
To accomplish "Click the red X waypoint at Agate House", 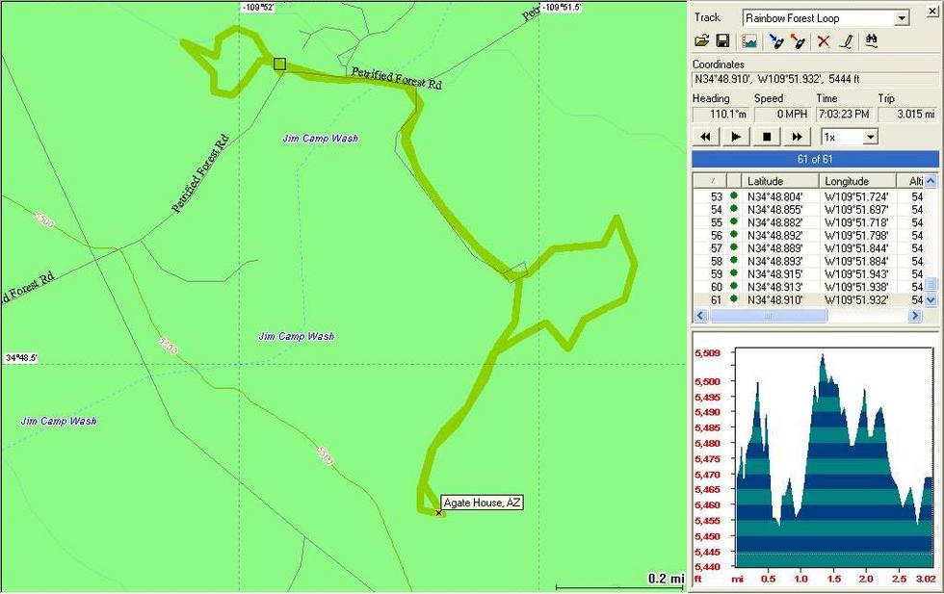I will tap(438, 513).
